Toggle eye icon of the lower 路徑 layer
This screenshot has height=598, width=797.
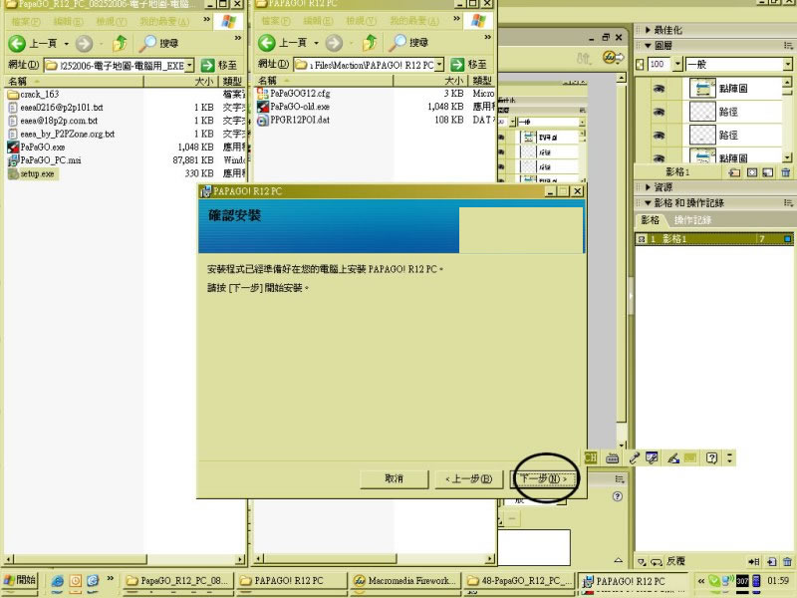pos(660,136)
